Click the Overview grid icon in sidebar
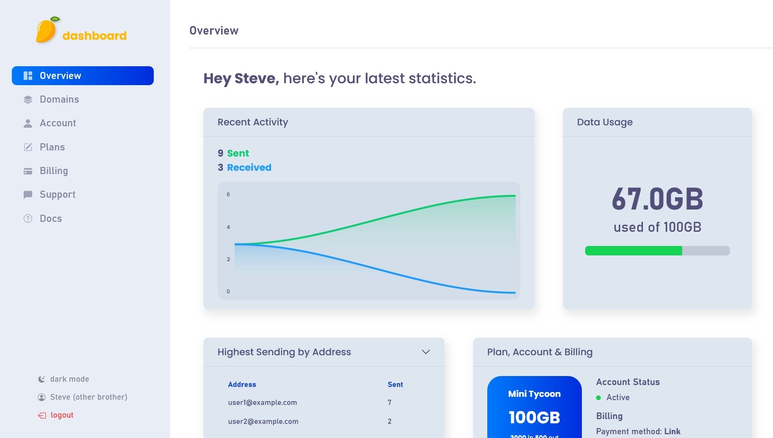The height and width of the screenshot is (438, 773). point(28,76)
